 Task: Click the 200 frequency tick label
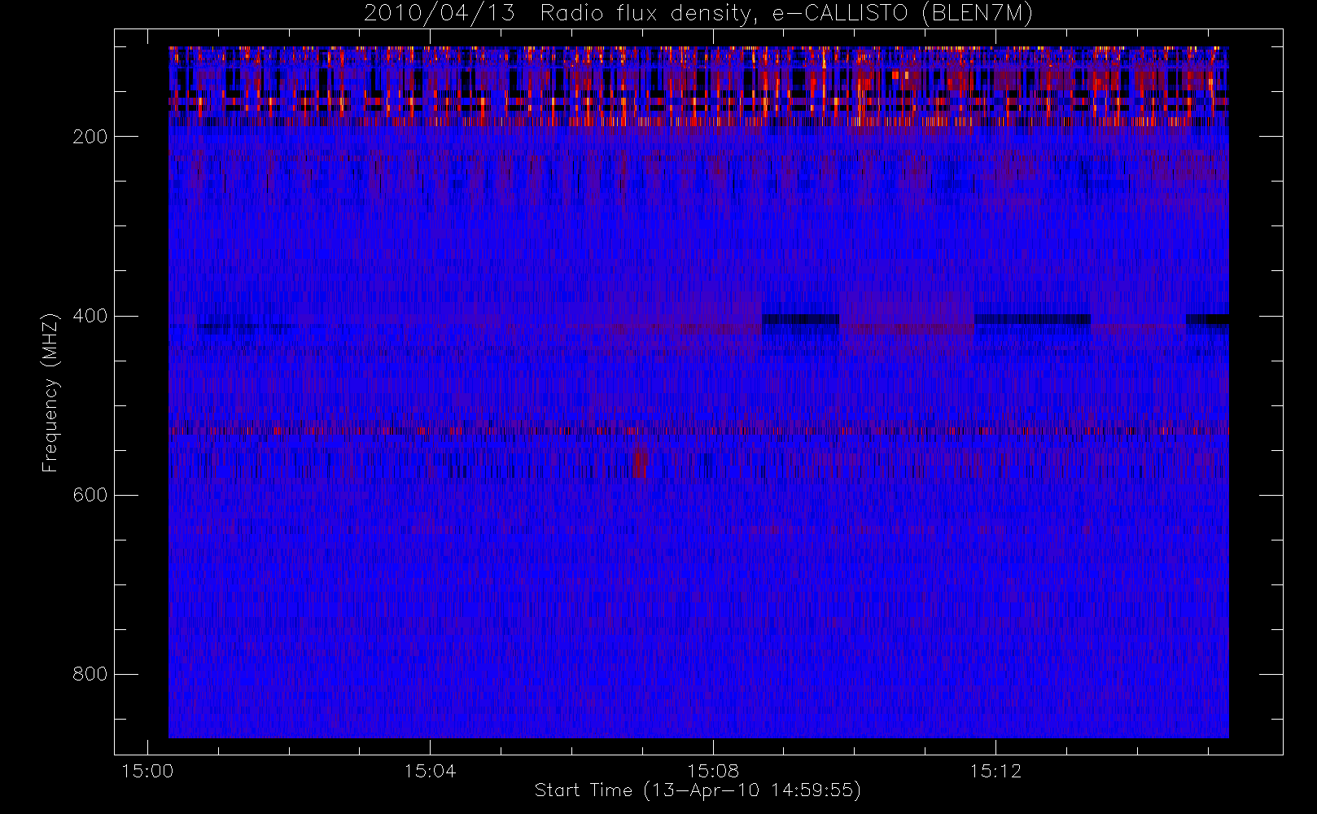[90, 137]
